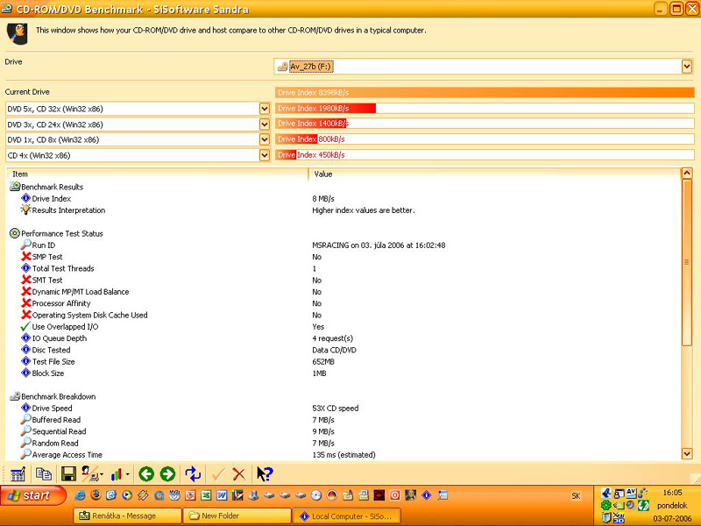The image size is (701, 526).
Task: Select the SMP Test row
Action: pyautogui.click(x=41, y=257)
